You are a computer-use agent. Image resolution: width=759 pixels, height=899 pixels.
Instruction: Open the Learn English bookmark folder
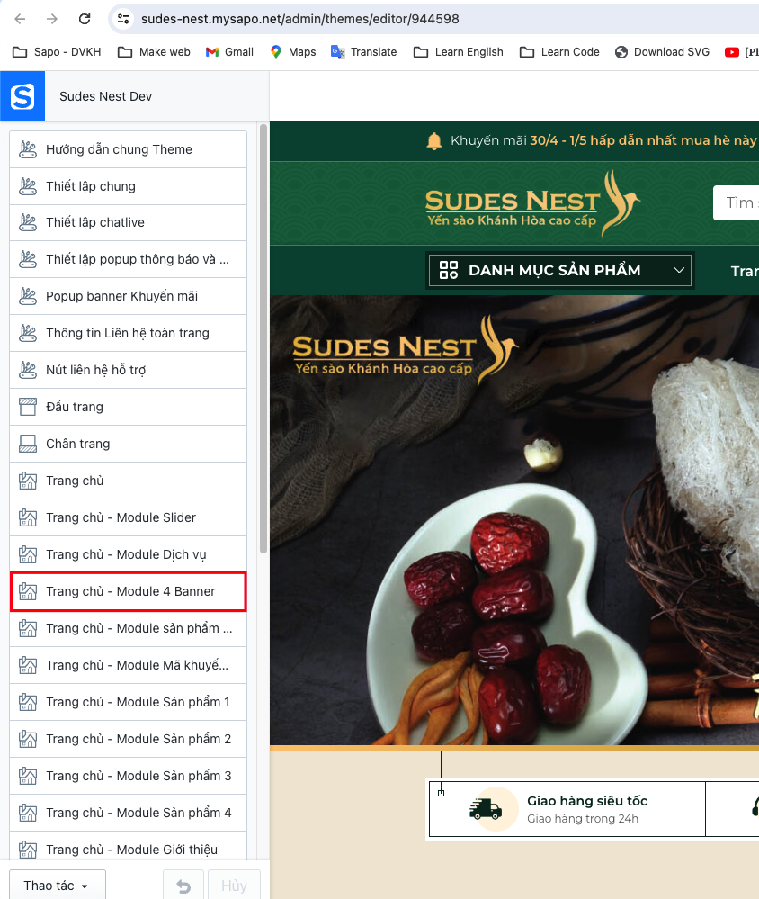459,52
